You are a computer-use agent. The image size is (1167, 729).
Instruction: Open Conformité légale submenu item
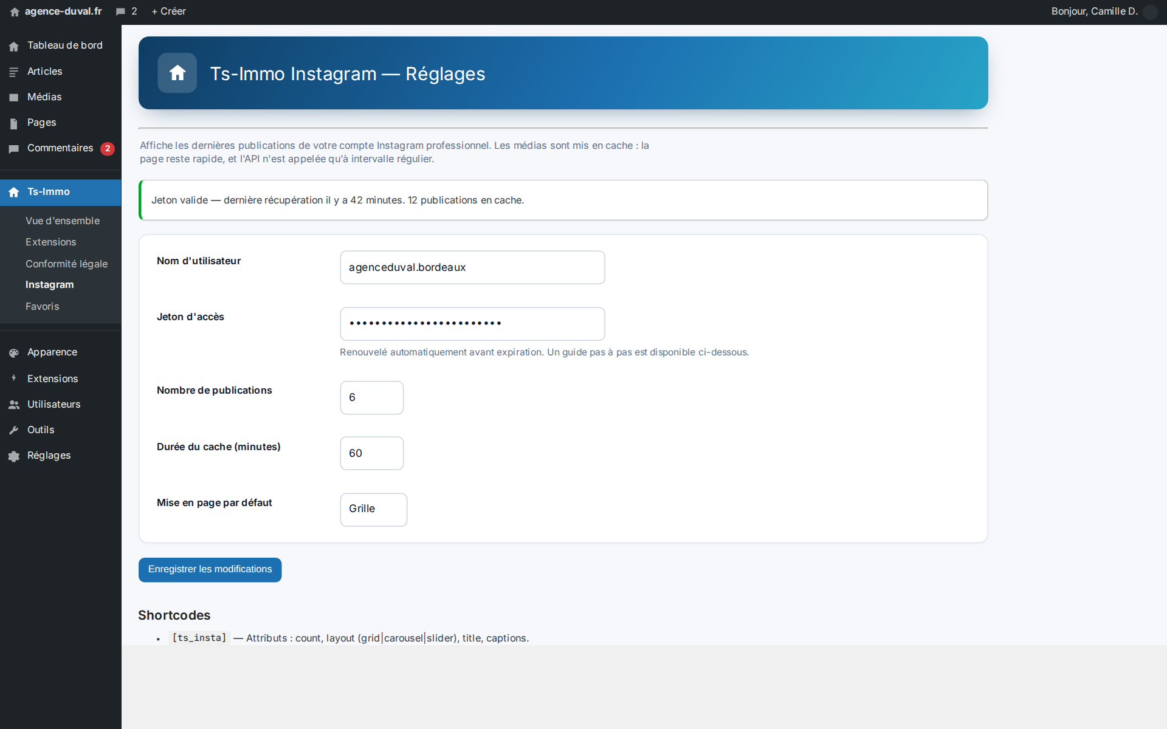(67, 264)
